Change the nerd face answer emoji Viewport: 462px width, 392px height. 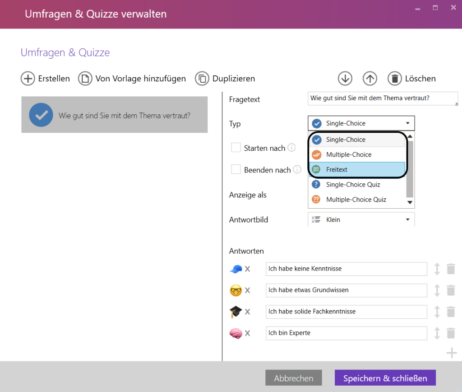coord(236,290)
